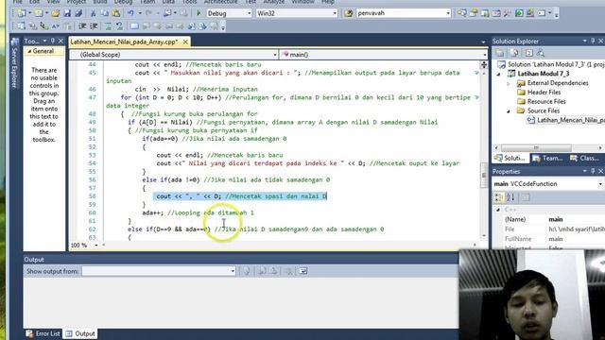Viewport: 605px width, 340px height.
Task: Open the Global Scope dropdown
Action: click(x=275, y=55)
